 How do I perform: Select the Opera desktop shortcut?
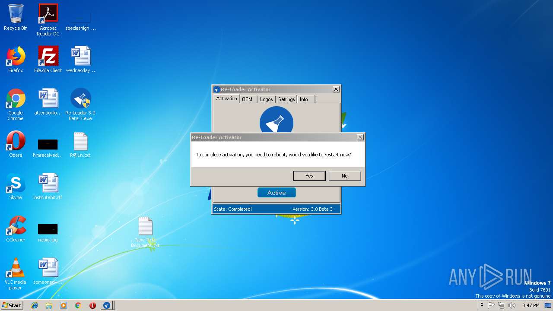pyautogui.click(x=16, y=144)
